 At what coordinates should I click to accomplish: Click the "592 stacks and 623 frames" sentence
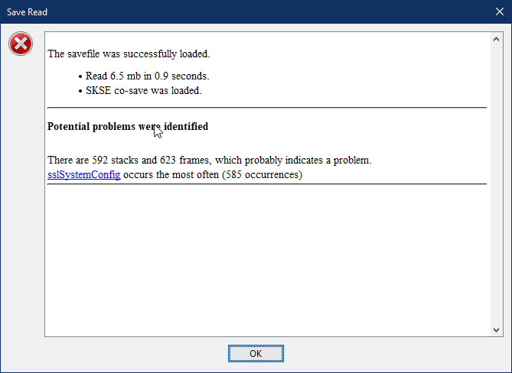[x=210, y=160]
